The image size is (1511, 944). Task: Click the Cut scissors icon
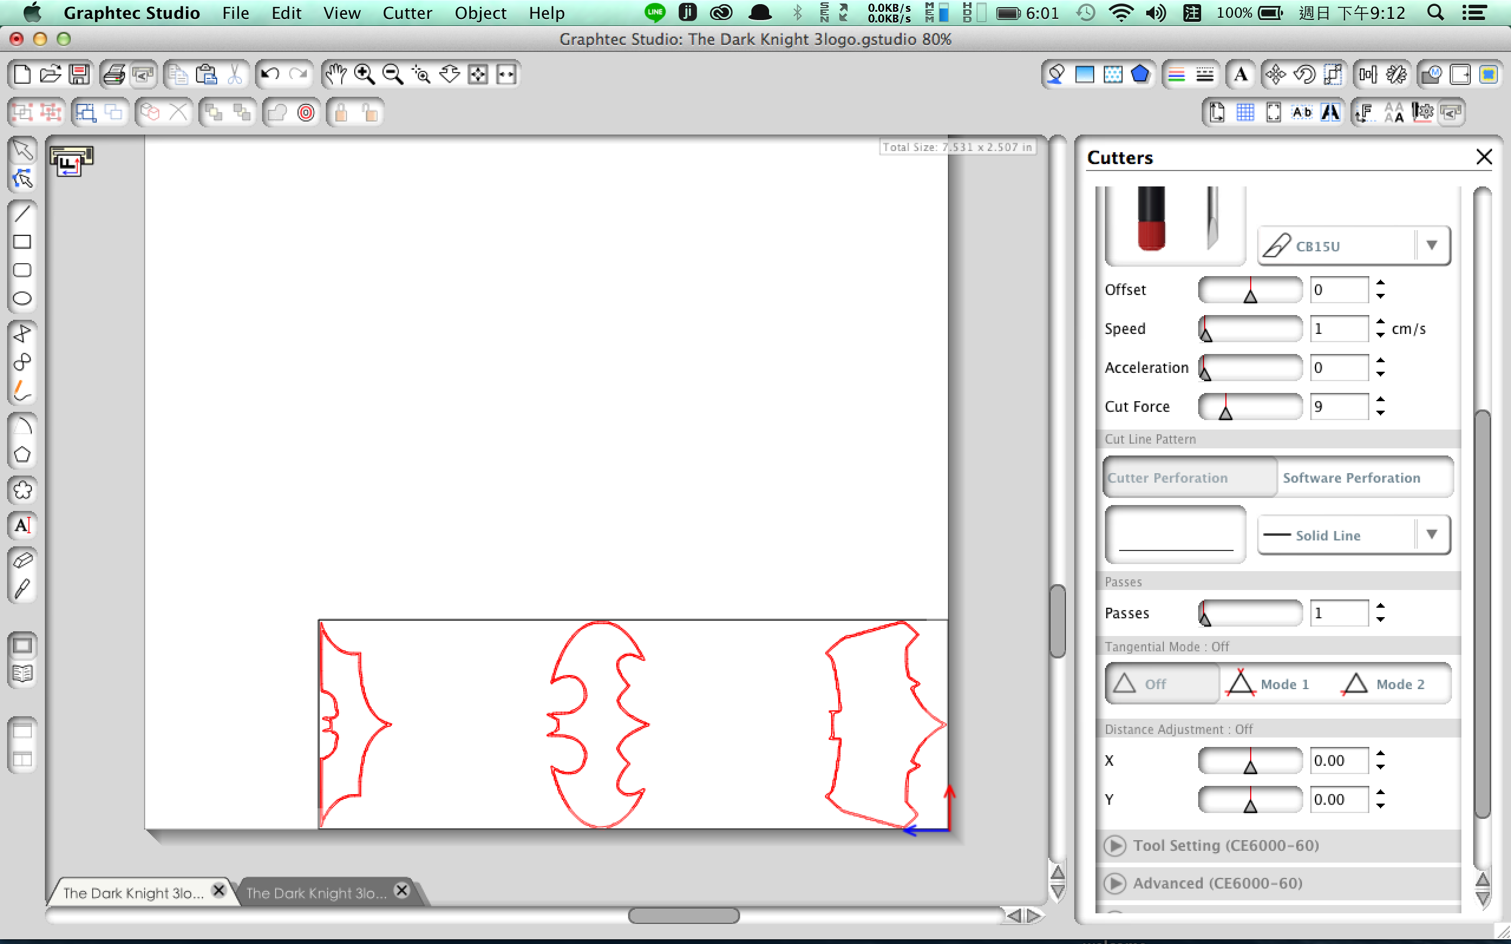235,74
